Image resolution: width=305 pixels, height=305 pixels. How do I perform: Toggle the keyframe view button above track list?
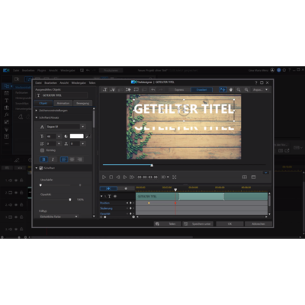point(108,188)
